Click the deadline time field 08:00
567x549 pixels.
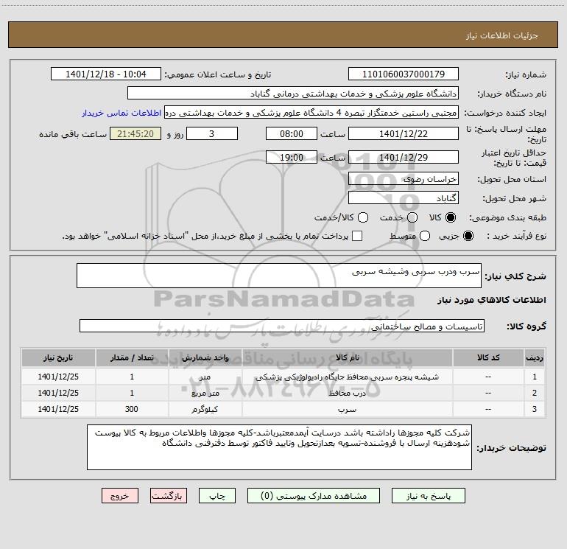pyautogui.click(x=292, y=133)
